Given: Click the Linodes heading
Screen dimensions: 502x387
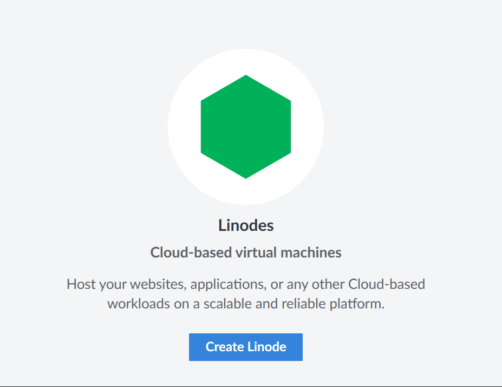Looking at the screenshot, I should coord(246,225).
